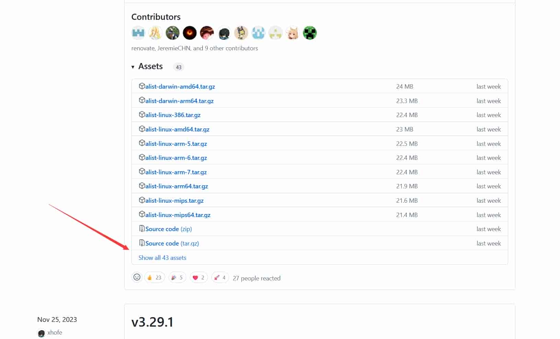Toggle the party popper reaction with 5

(x=177, y=277)
